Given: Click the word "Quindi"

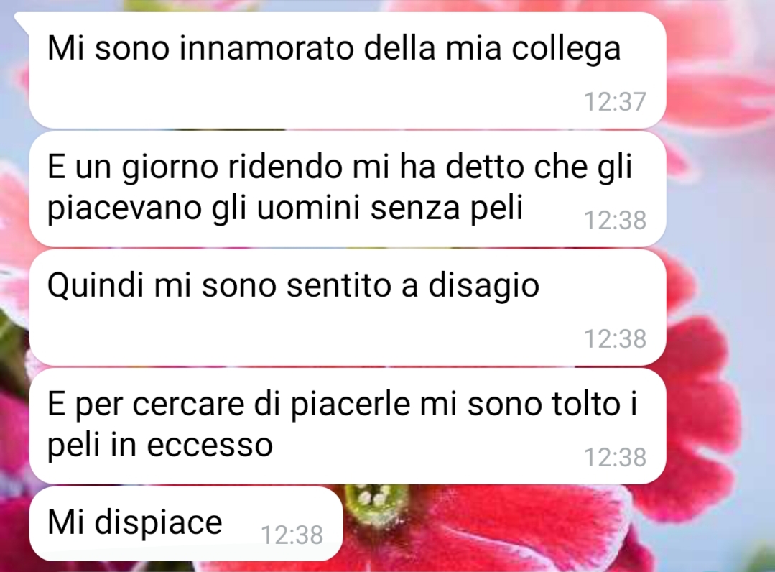Looking at the screenshot, I should pyautogui.click(x=96, y=286).
